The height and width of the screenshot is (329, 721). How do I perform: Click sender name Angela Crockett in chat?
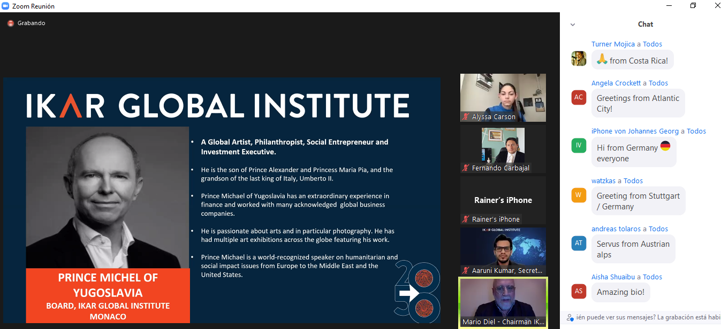click(x=616, y=83)
